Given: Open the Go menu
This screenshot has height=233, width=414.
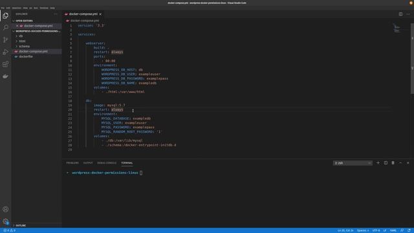Looking at the screenshot, I should click(x=30, y=8).
